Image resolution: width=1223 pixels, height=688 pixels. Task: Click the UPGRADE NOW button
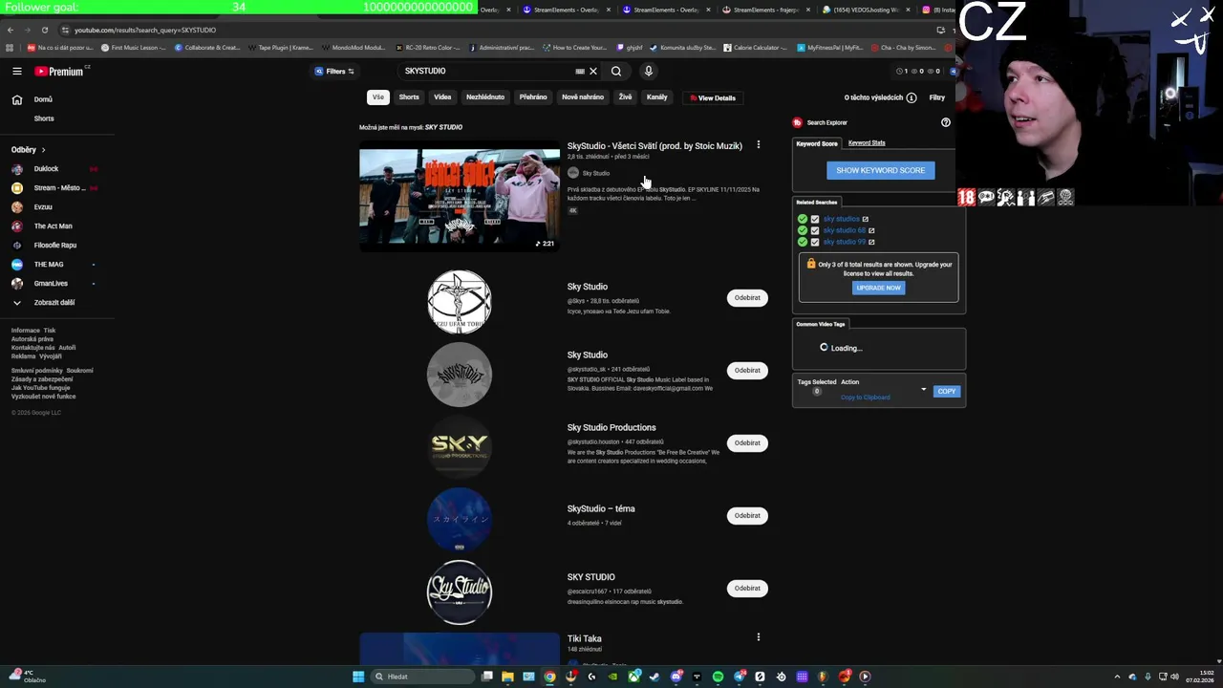tap(878, 288)
